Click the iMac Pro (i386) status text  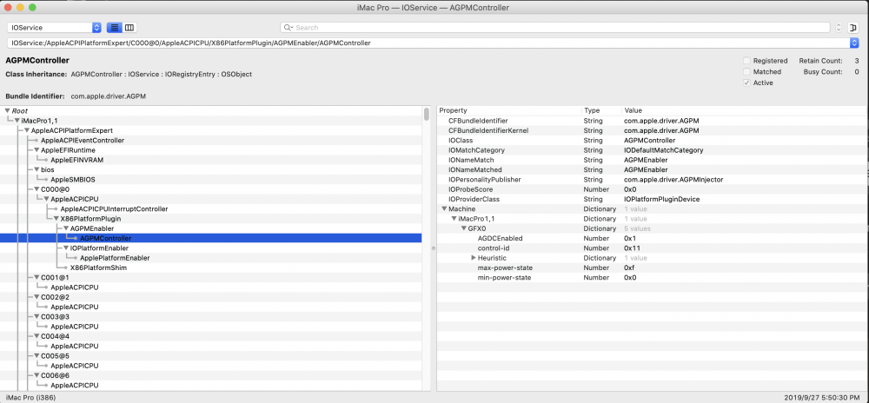[30, 398]
